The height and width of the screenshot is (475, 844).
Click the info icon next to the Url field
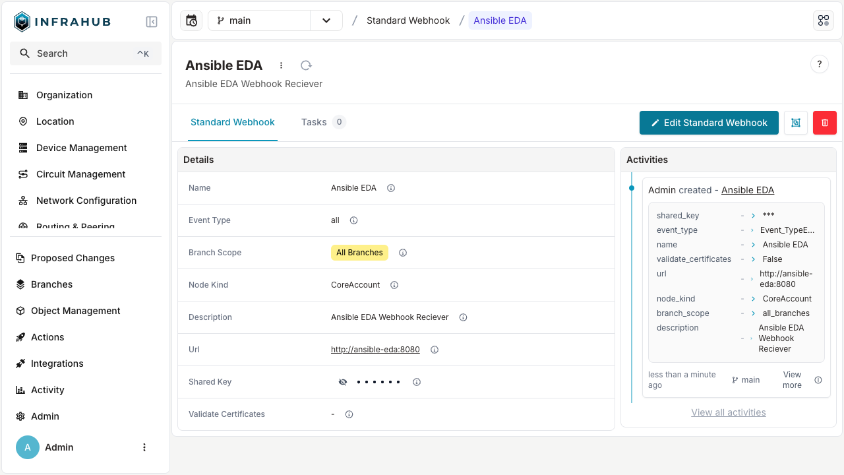coord(434,349)
